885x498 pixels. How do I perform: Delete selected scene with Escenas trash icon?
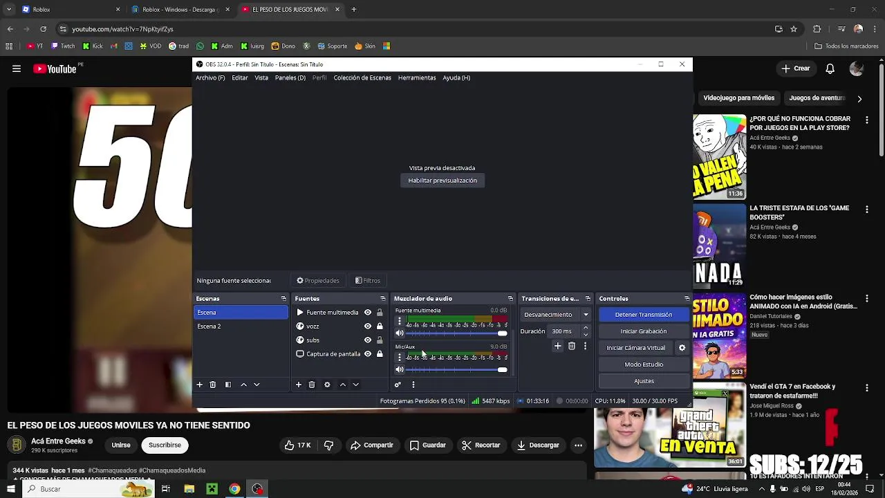(x=213, y=385)
